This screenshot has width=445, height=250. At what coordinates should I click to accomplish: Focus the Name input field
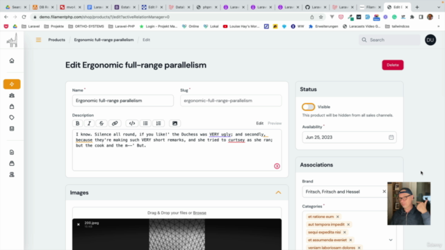(123, 101)
